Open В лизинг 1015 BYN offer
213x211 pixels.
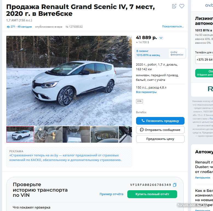(x=148, y=53)
